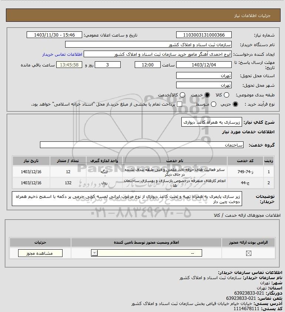Click the buyer notes text box

click(127, 199)
